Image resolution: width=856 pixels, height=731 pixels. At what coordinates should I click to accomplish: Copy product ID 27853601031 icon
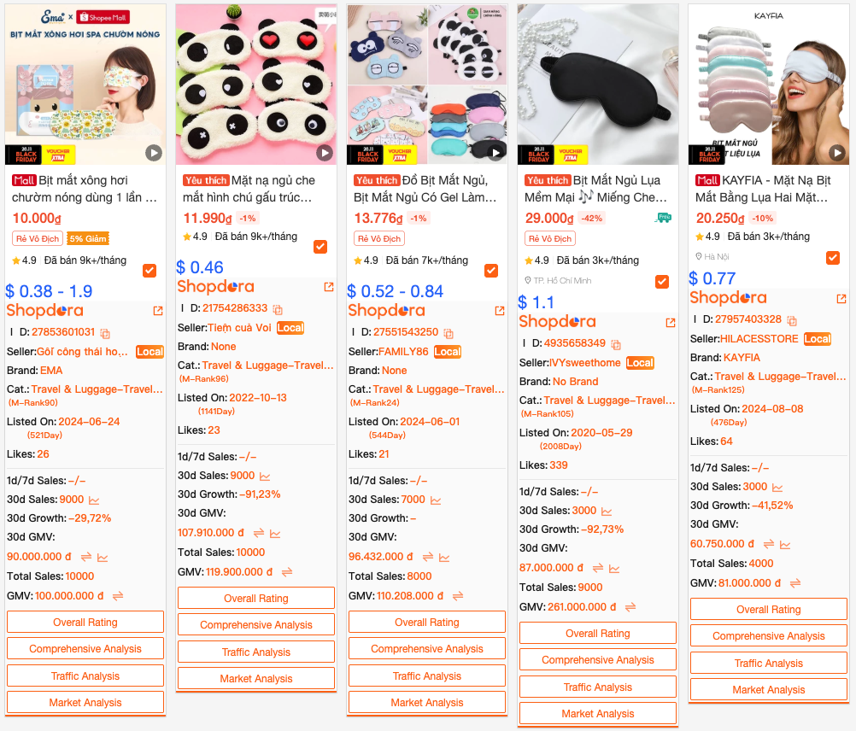(105, 333)
